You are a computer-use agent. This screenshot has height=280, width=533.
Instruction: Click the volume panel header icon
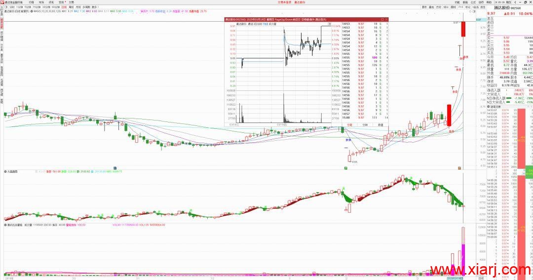pyautogui.click(x=5, y=225)
